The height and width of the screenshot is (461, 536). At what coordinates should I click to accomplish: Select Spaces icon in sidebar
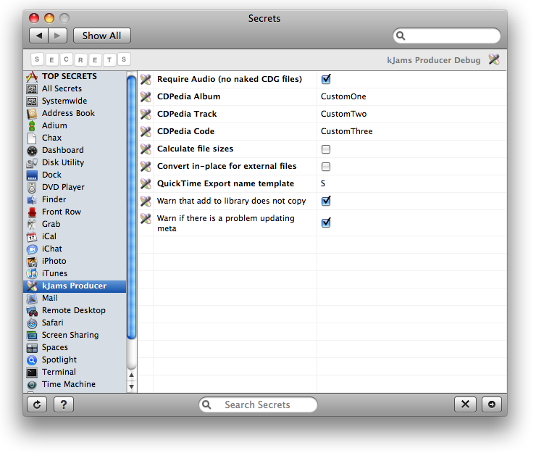tap(32, 348)
